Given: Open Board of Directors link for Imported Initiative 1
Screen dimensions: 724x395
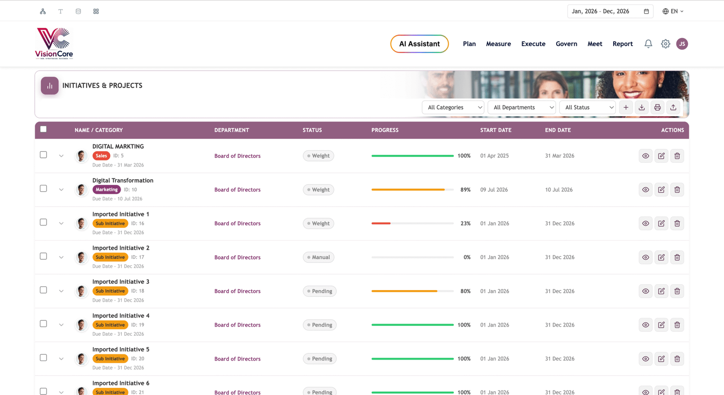Looking at the screenshot, I should point(237,224).
